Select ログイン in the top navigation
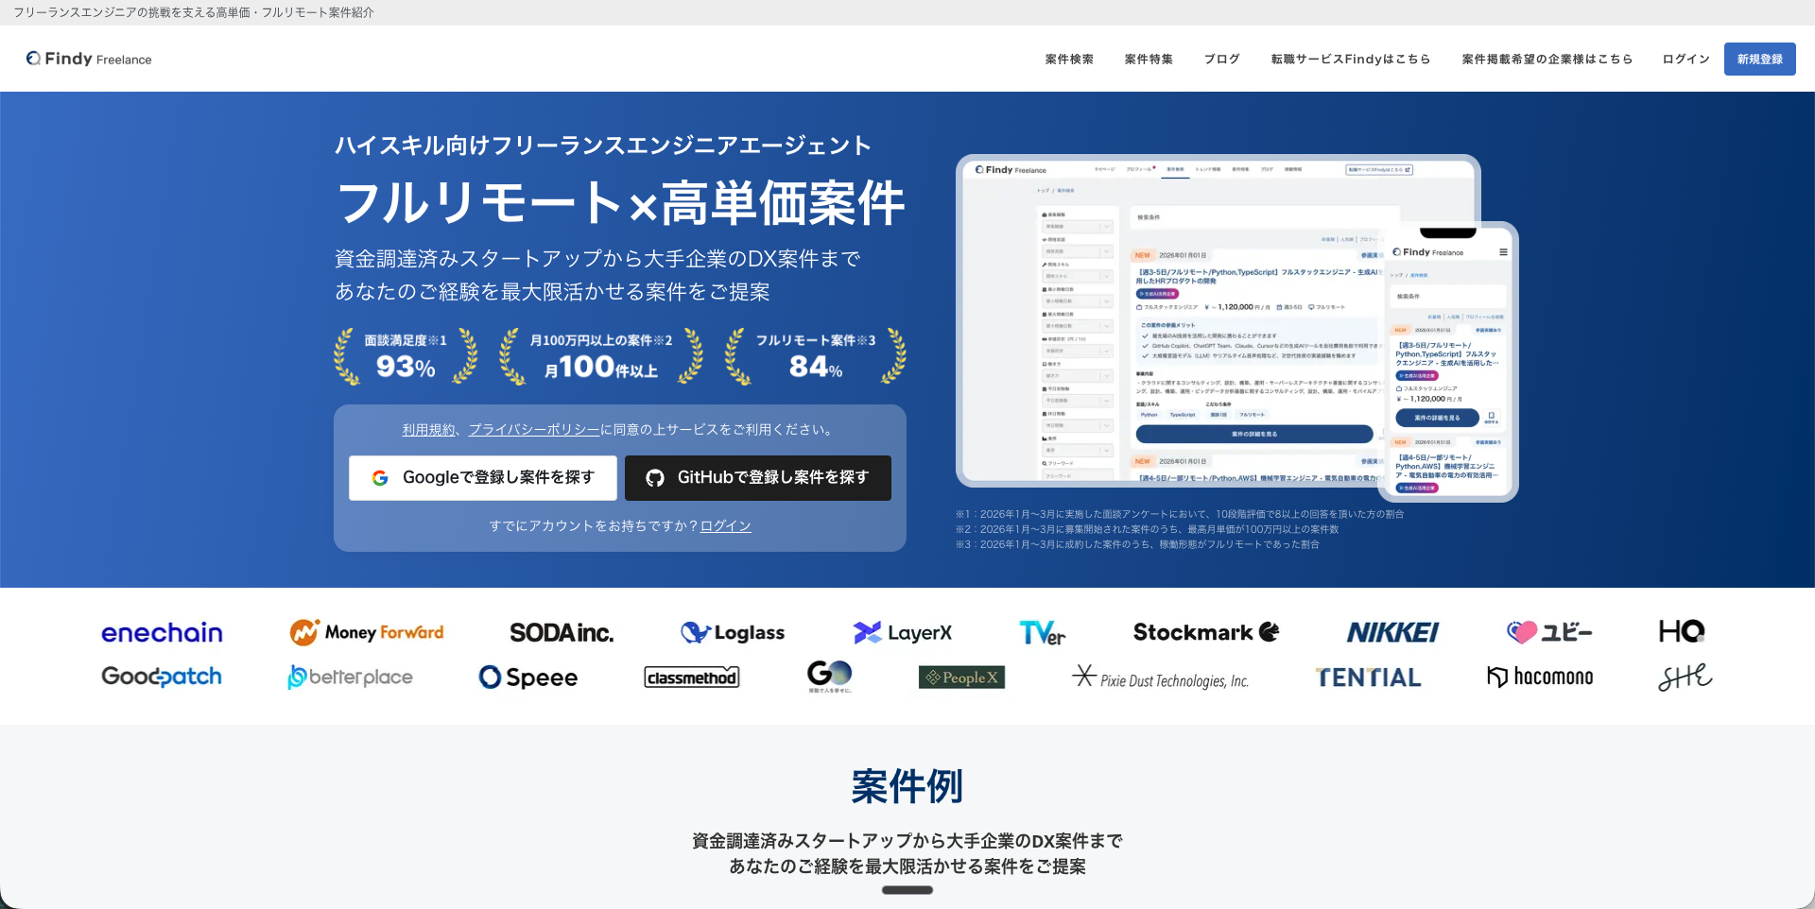Screen dimensions: 1815x909 (1685, 60)
